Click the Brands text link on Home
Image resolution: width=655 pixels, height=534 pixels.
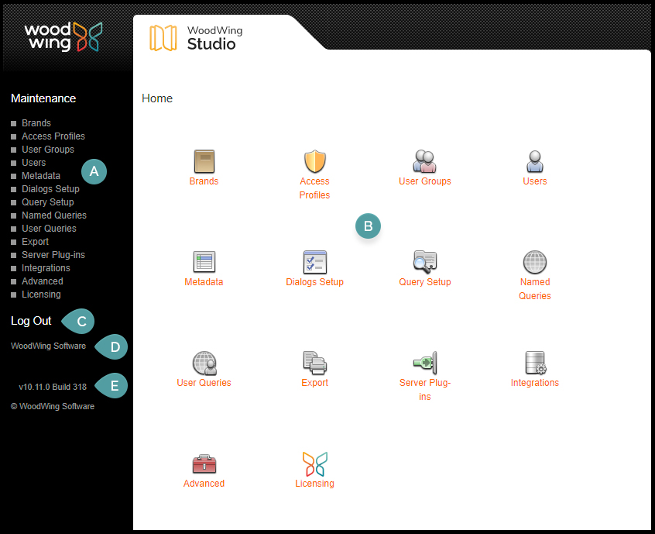204,181
